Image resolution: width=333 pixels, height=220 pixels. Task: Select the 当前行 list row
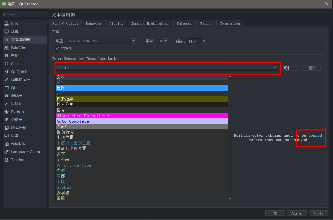pyautogui.click(x=142, y=127)
